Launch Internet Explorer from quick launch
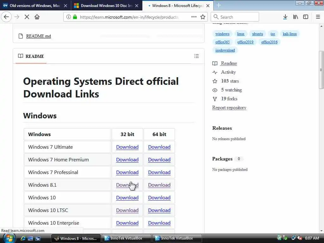The height and width of the screenshot is (243, 324). click(23, 238)
